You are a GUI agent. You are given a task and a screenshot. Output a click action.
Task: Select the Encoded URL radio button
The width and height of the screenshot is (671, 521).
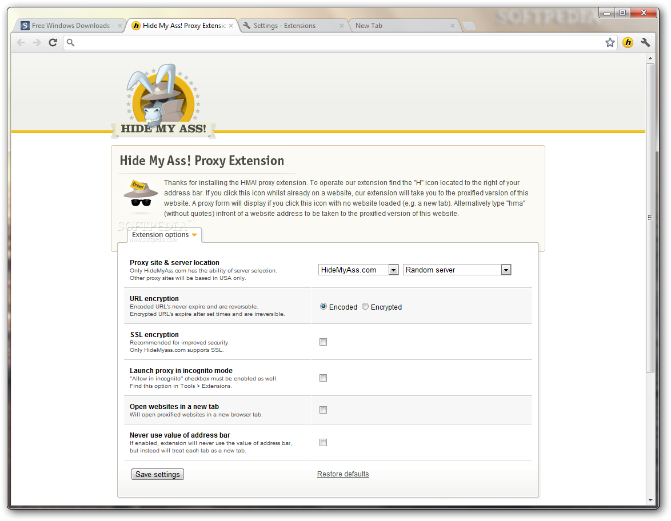[x=323, y=307]
